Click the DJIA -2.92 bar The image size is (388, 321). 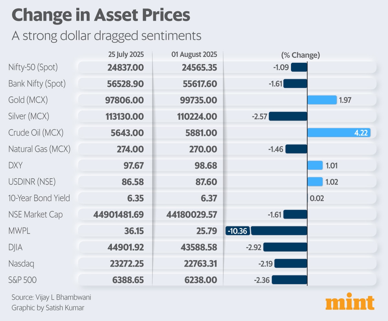coord(285,247)
